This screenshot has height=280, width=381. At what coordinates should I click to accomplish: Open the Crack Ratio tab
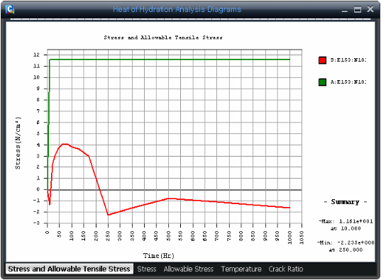pyautogui.click(x=286, y=269)
